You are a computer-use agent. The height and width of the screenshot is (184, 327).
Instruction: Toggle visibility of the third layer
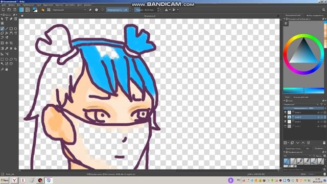(x=285, y=122)
